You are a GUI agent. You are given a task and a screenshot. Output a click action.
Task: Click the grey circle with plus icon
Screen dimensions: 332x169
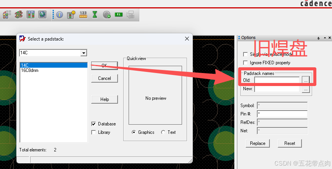pos(107,15)
